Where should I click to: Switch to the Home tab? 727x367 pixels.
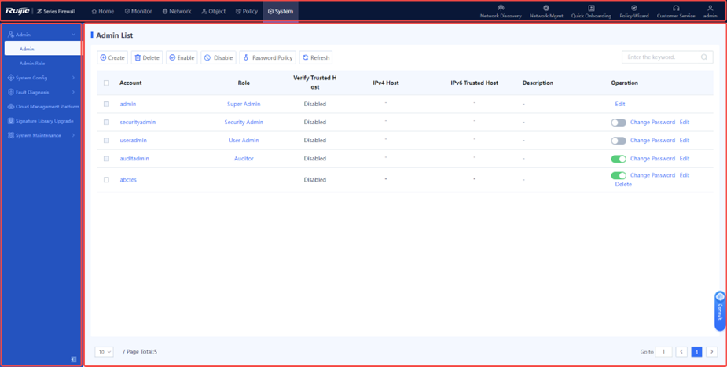(x=103, y=11)
